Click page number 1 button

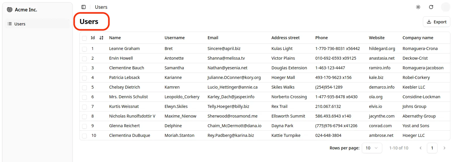(432, 148)
